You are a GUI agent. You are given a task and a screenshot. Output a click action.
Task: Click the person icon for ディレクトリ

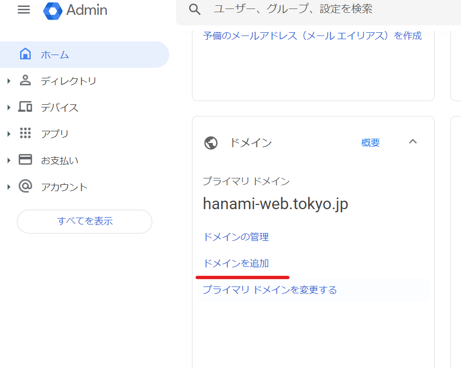(x=25, y=80)
